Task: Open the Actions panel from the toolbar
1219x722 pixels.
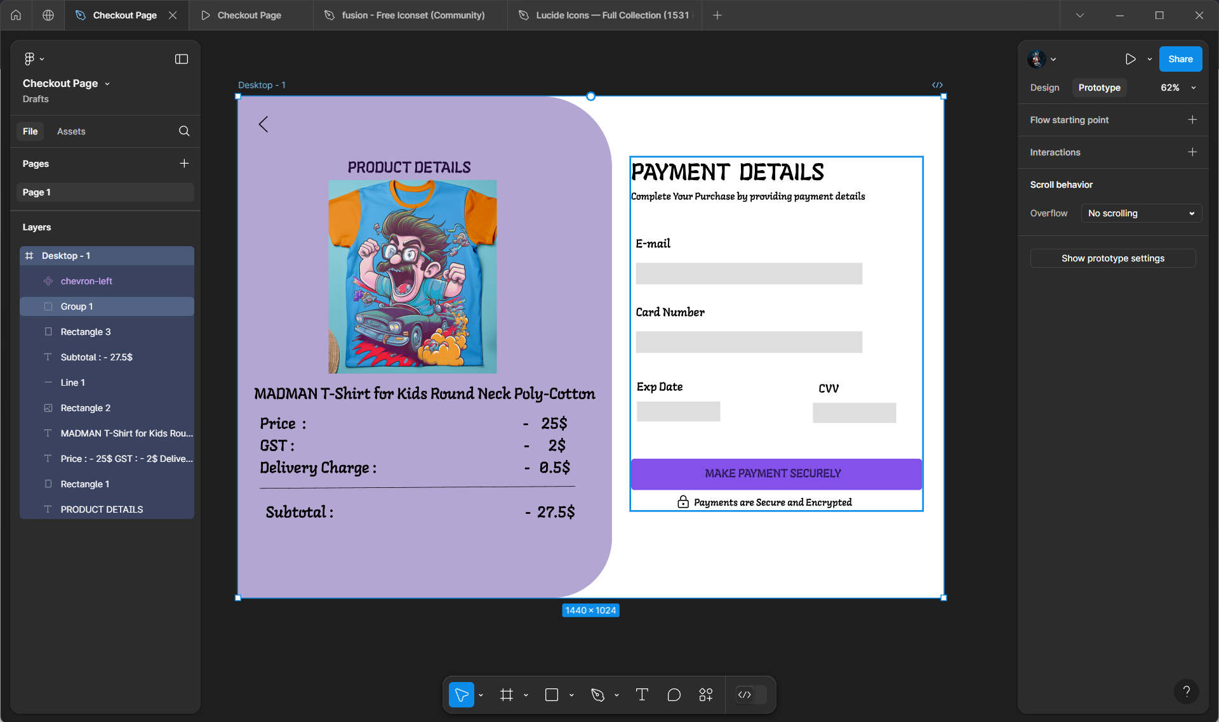Action: click(x=705, y=695)
